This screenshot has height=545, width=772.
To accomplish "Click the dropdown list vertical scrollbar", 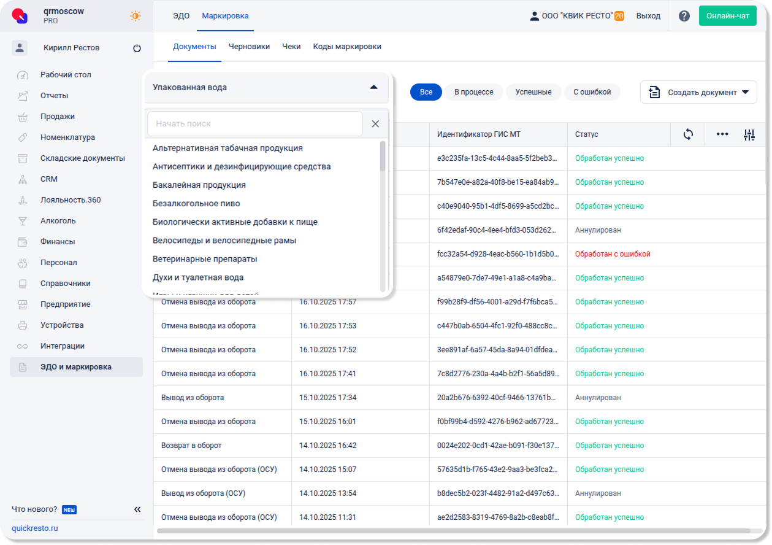I will coord(383,157).
